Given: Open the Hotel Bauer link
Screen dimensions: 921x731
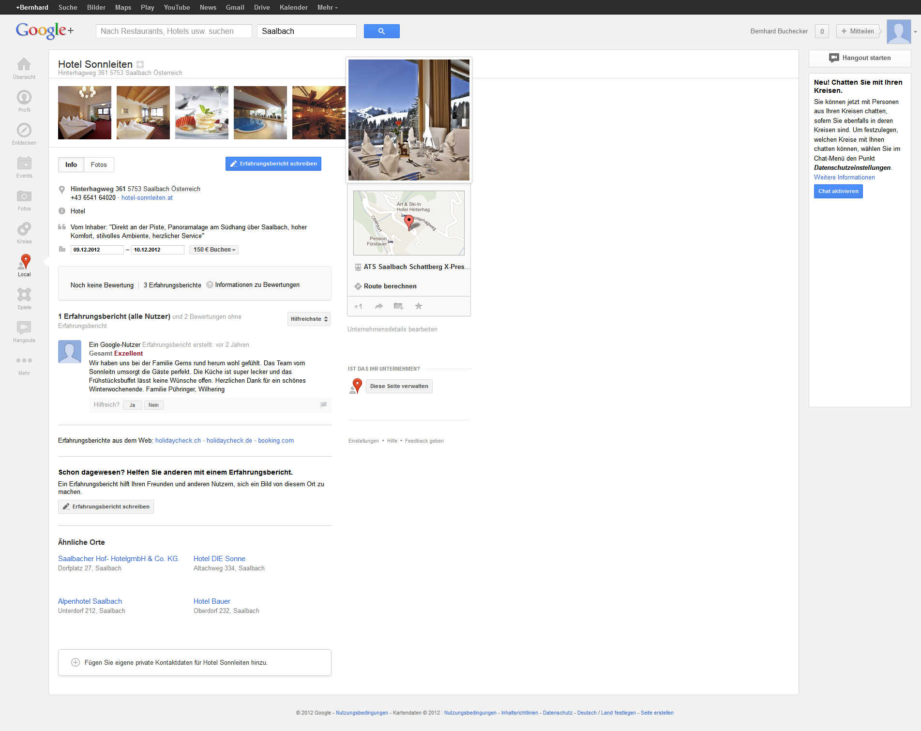Looking at the screenshot, I should [x=212, y=601].
